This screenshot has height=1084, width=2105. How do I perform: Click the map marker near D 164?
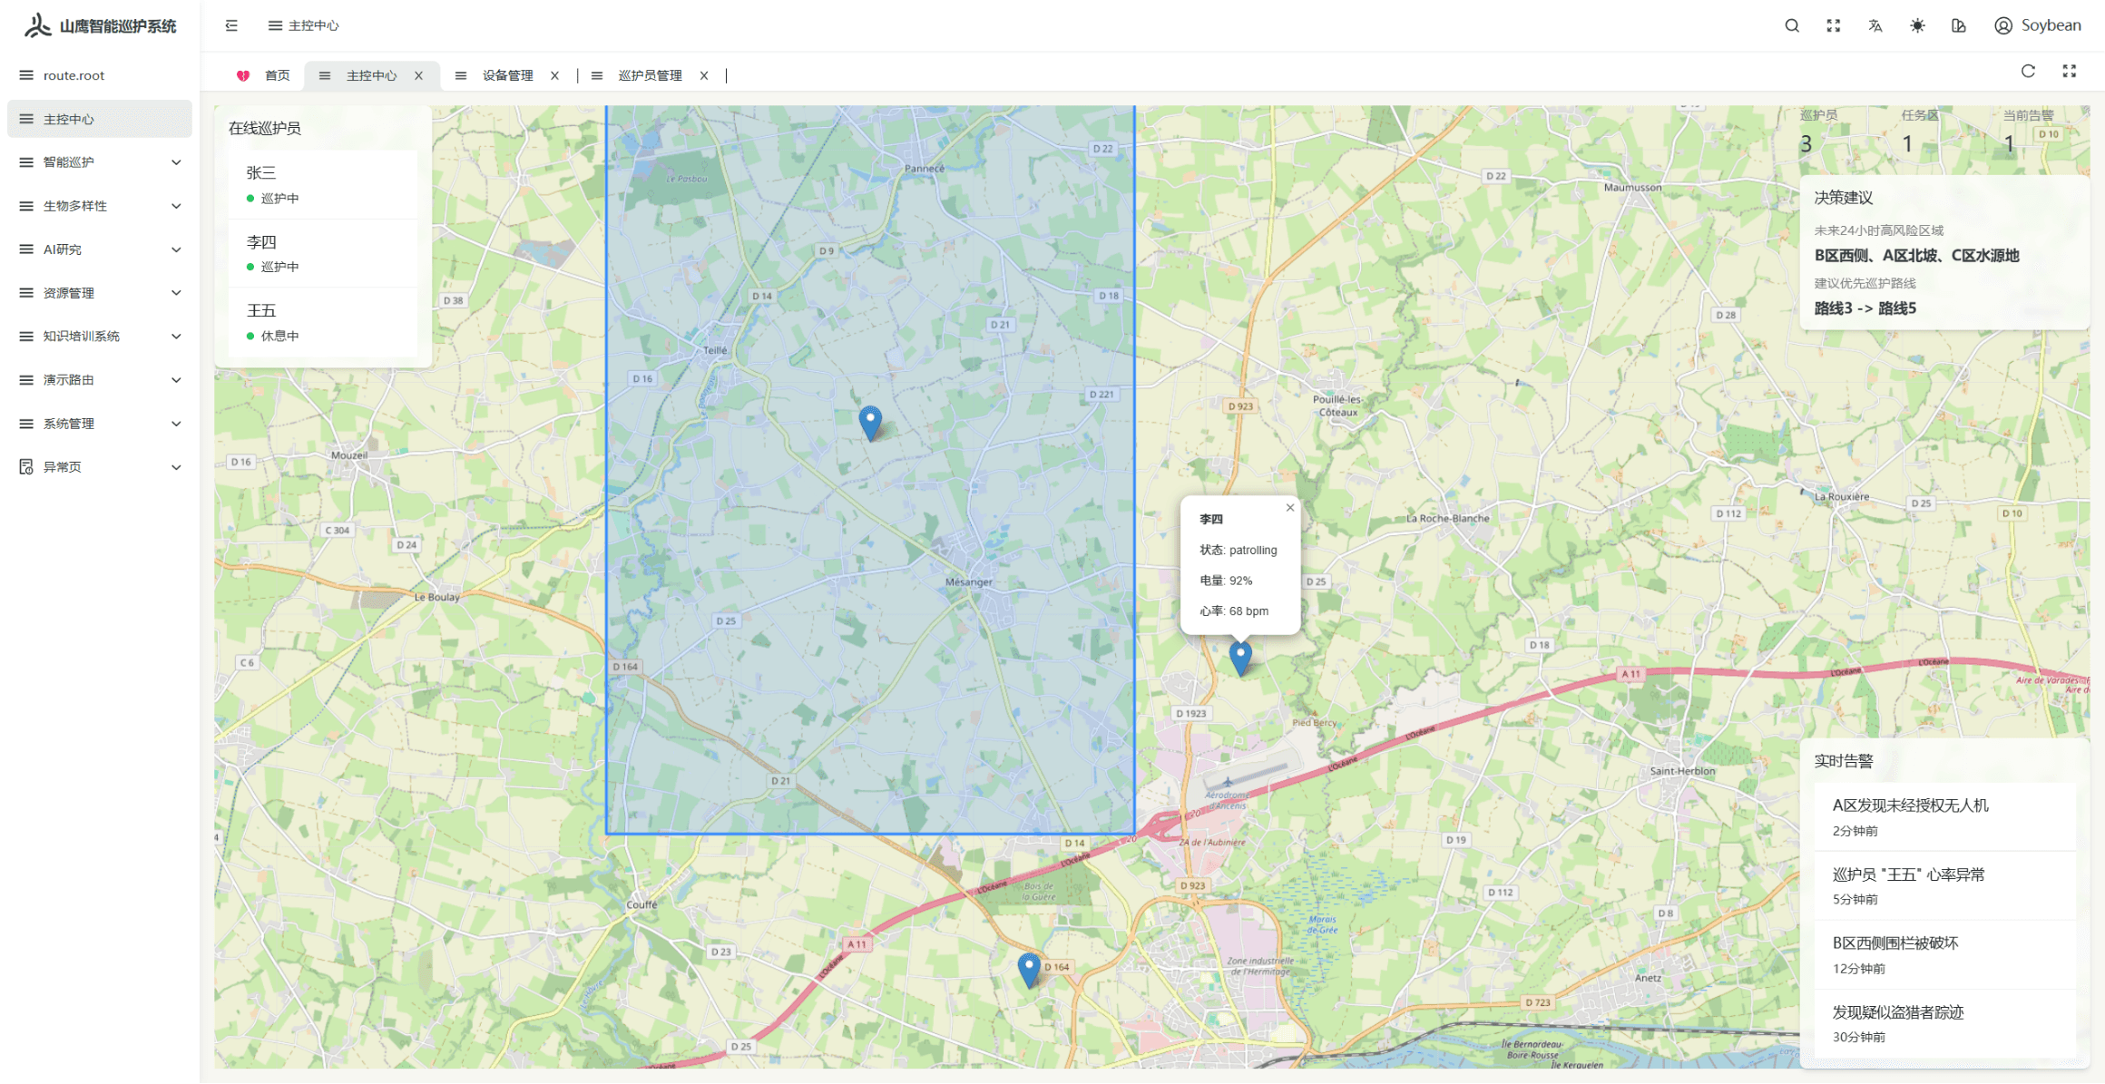click(x=1029, y=968)
